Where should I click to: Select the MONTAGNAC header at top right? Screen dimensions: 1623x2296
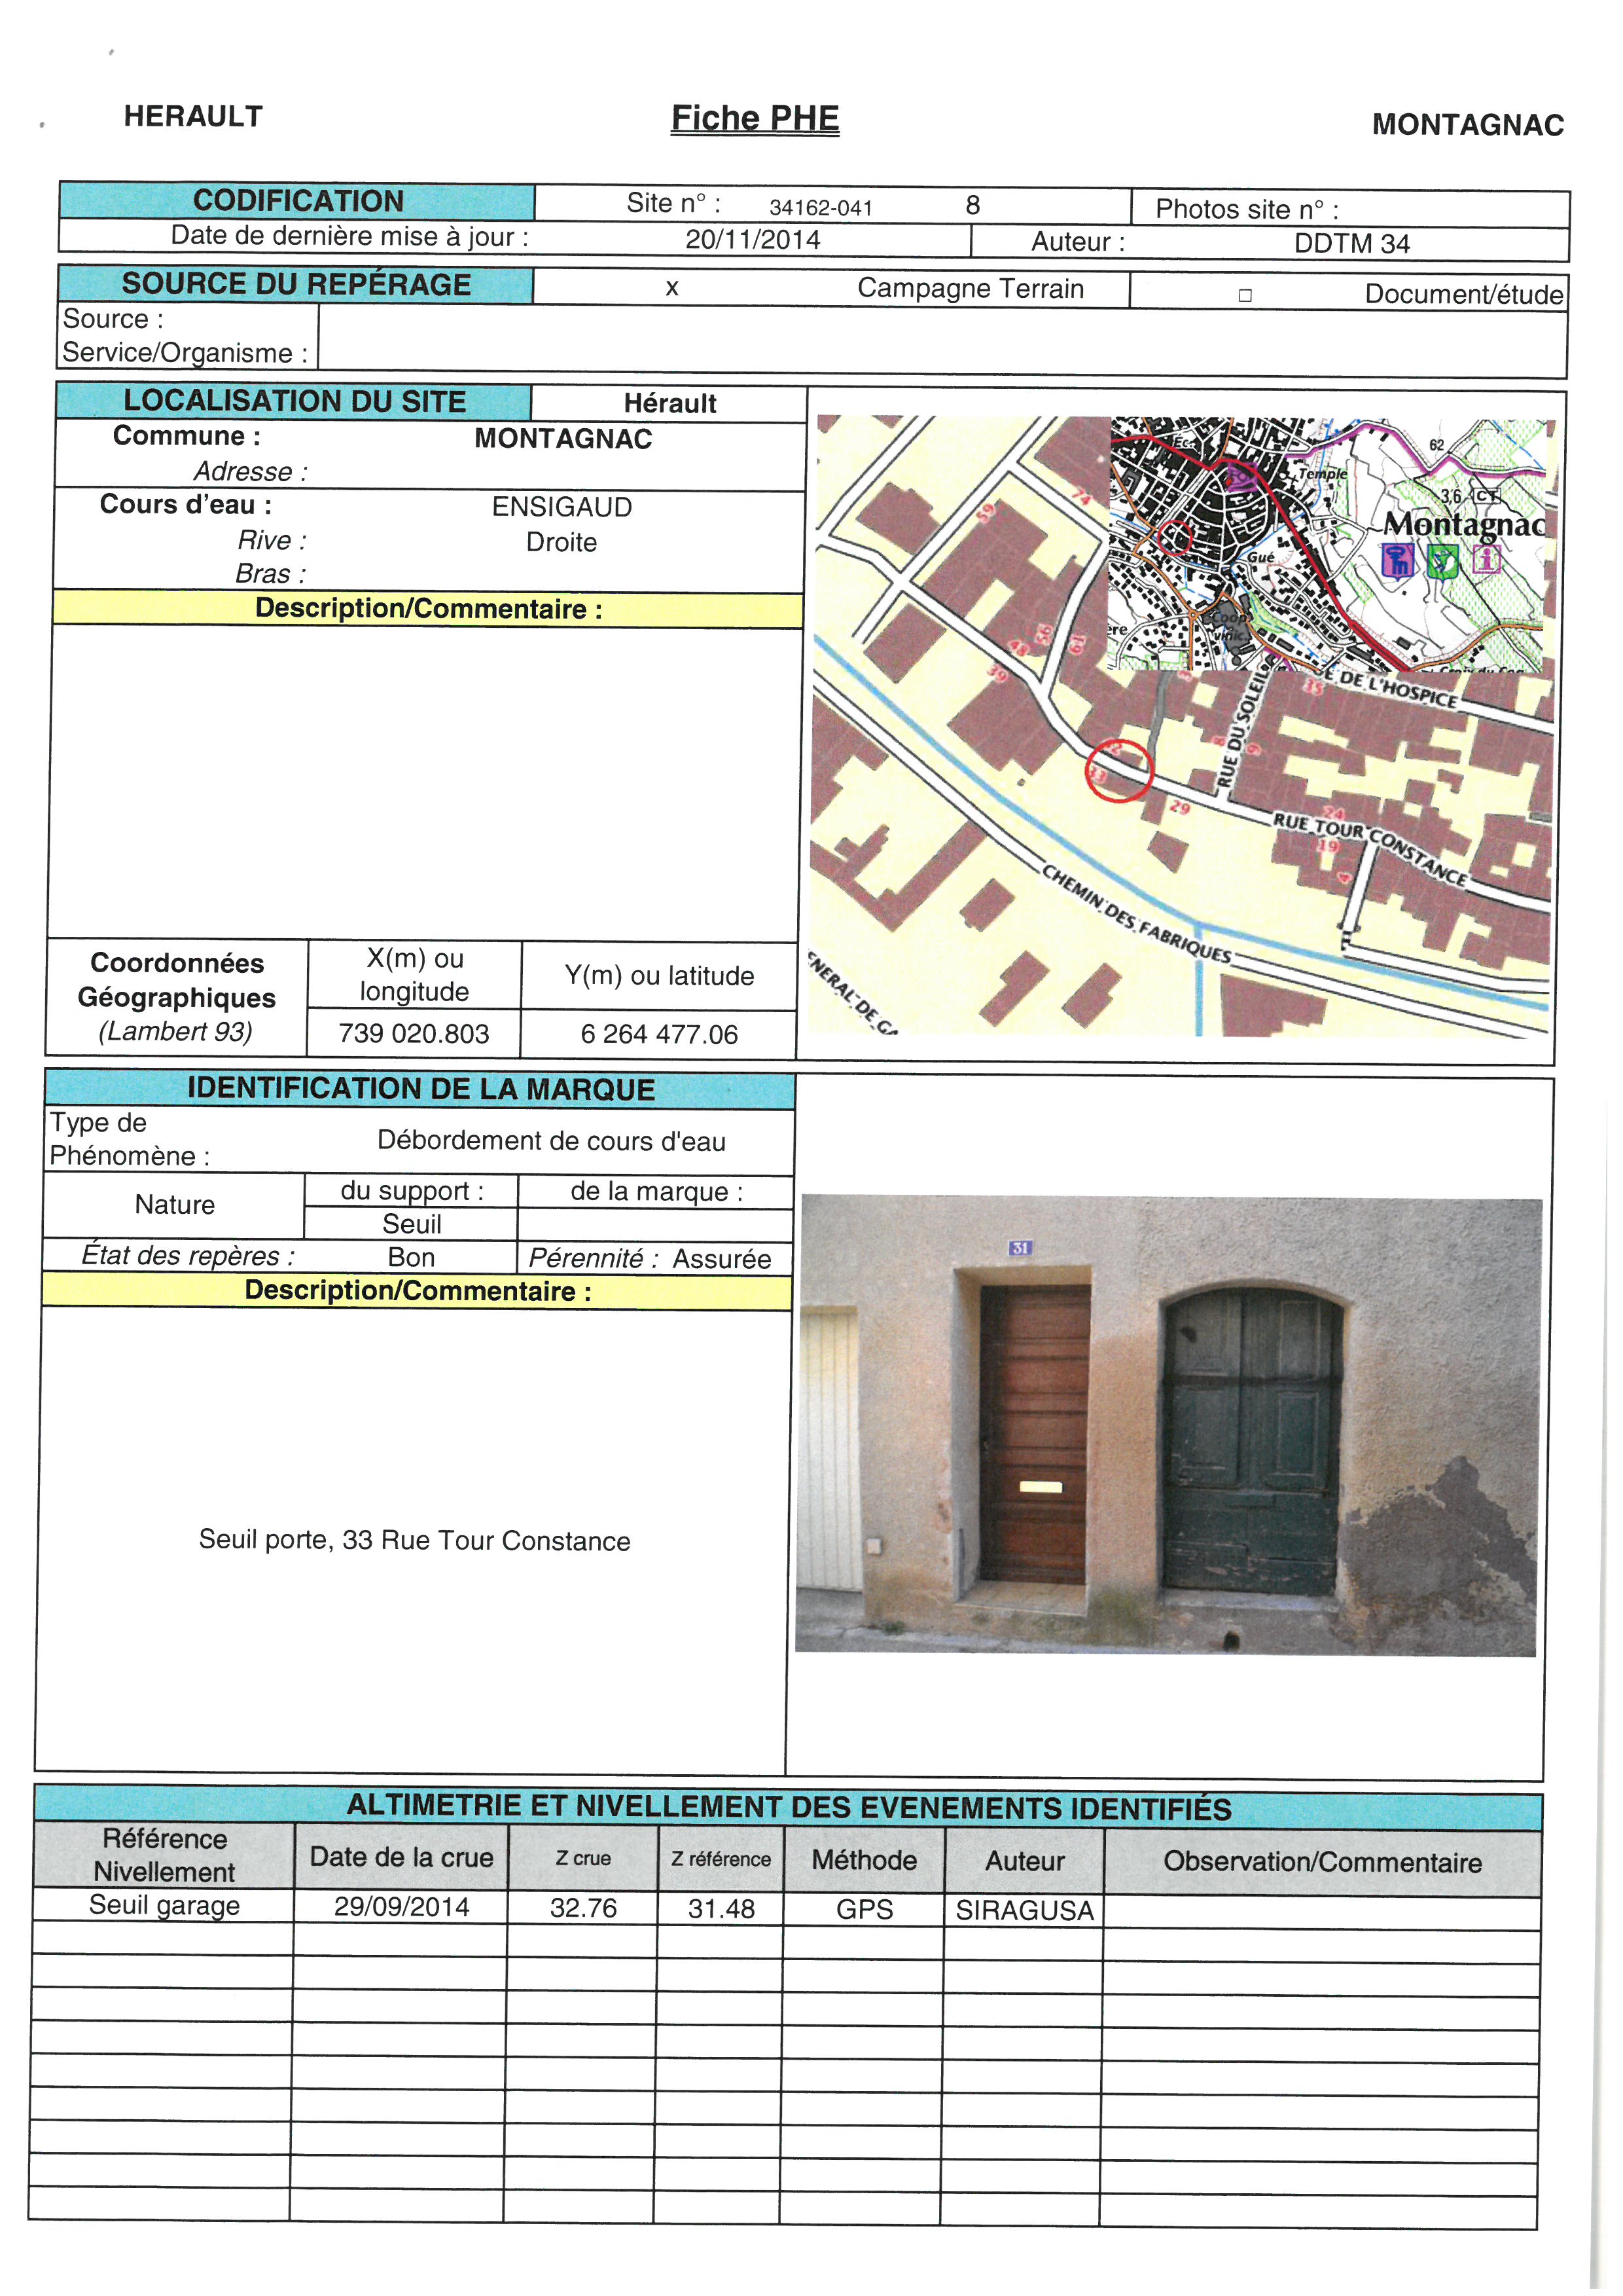click(1467, 125)
